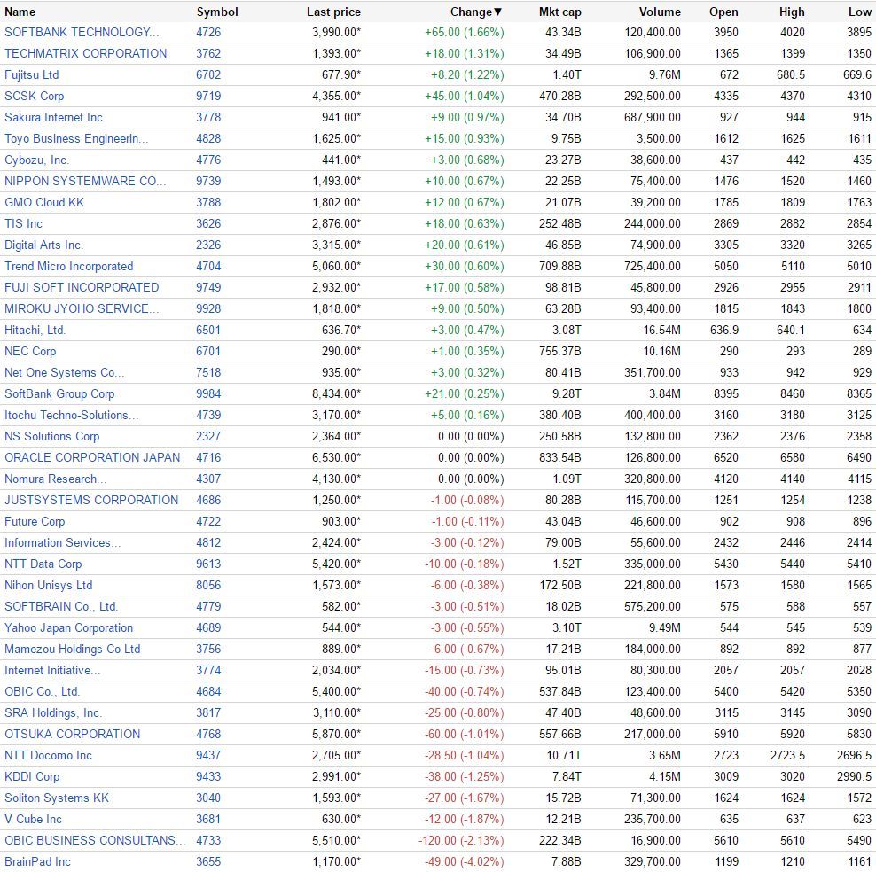876x872 pixels.
Task: Click ticker symbol 9984
Action: [208, 393]
